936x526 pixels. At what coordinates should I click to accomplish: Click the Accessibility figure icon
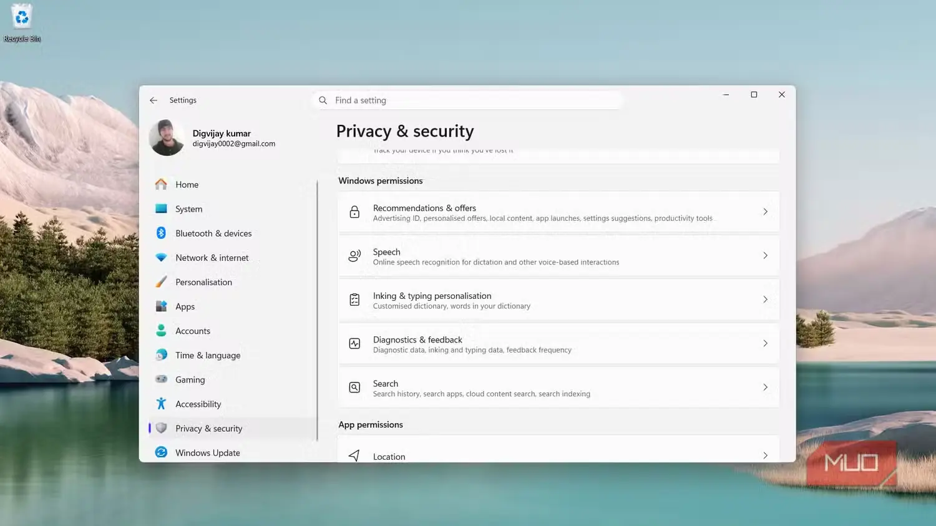[x=161, y=404]
